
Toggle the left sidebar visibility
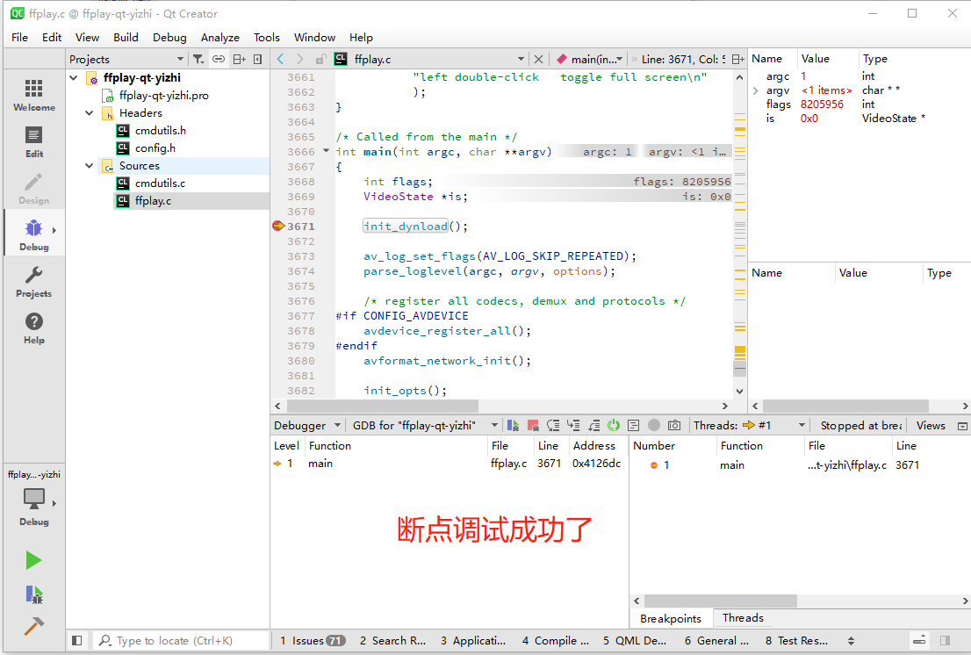[x=76, y=641]
